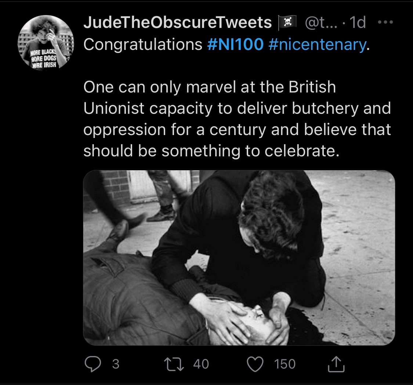Expand the black-and-white attached photo
The image size is (413, 385).
pyautogui.click(x=239, y=257)
